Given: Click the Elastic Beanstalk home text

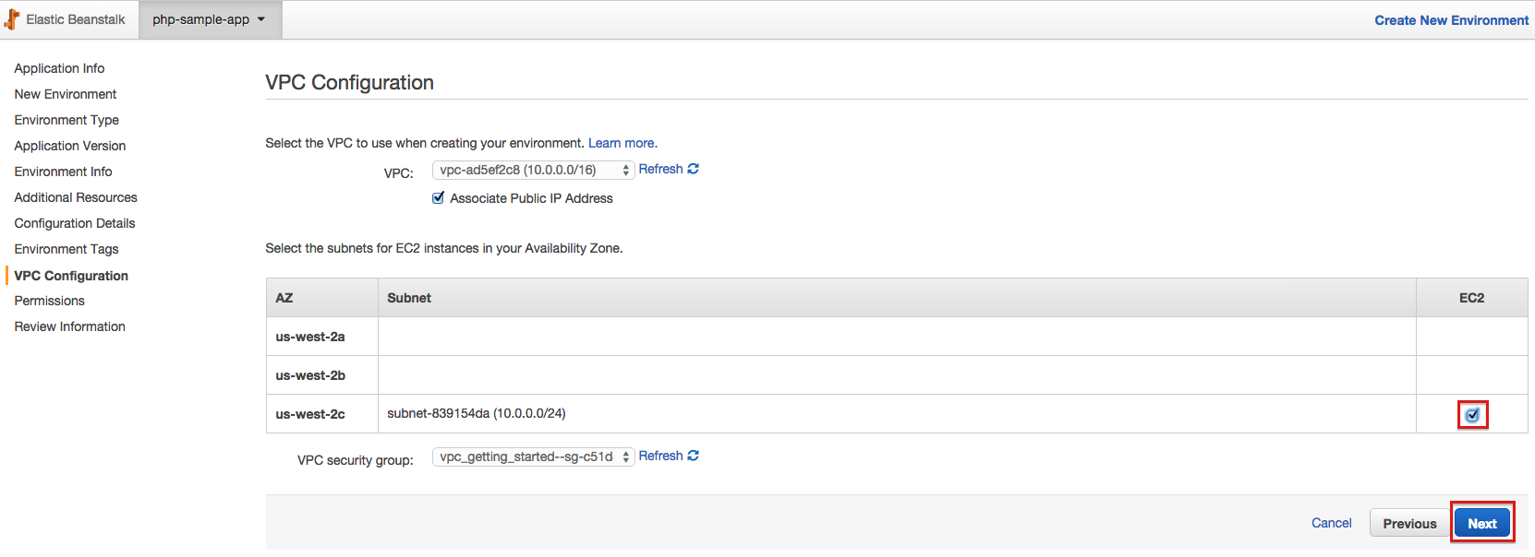Looking at the screenshot, I should (76, 19).
